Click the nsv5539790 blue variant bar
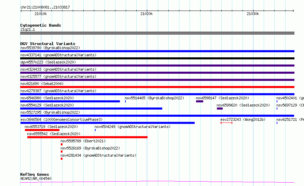This screenshot has height=186, width=304. pos(157,51)
